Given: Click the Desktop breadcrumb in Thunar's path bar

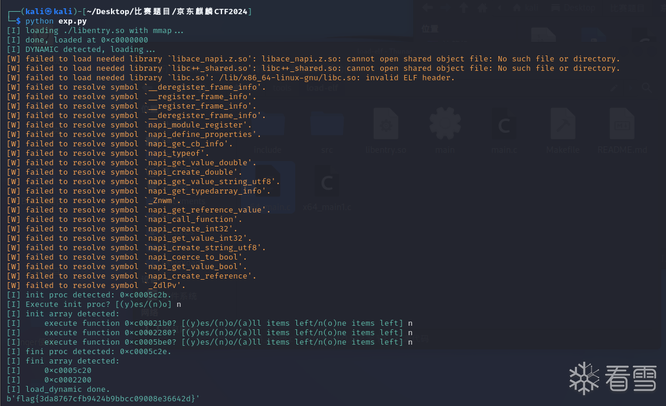Looking at the screenshot, I should coord(573,8).
